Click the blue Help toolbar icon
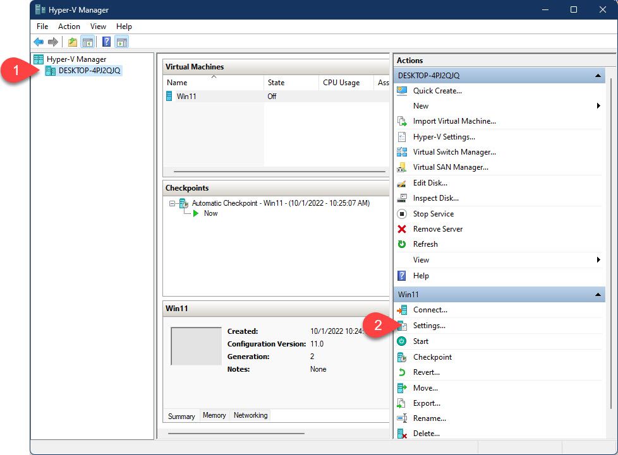This screenshot has width=618, height=455. tap(106, 42)
